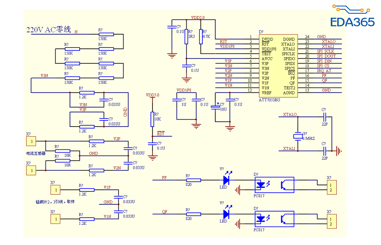381x245 pixels.
Task: Click the connector box feeding the V2N line
Action: (x=31, y=170)
